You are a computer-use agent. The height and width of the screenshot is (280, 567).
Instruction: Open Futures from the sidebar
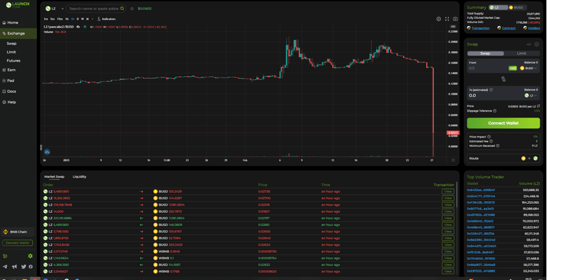coord(13,61)
